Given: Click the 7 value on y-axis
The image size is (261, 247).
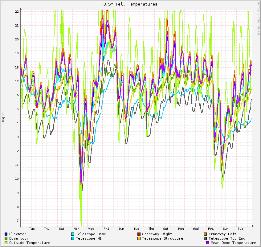Looking at the screenshot, I should click(18, 221).
